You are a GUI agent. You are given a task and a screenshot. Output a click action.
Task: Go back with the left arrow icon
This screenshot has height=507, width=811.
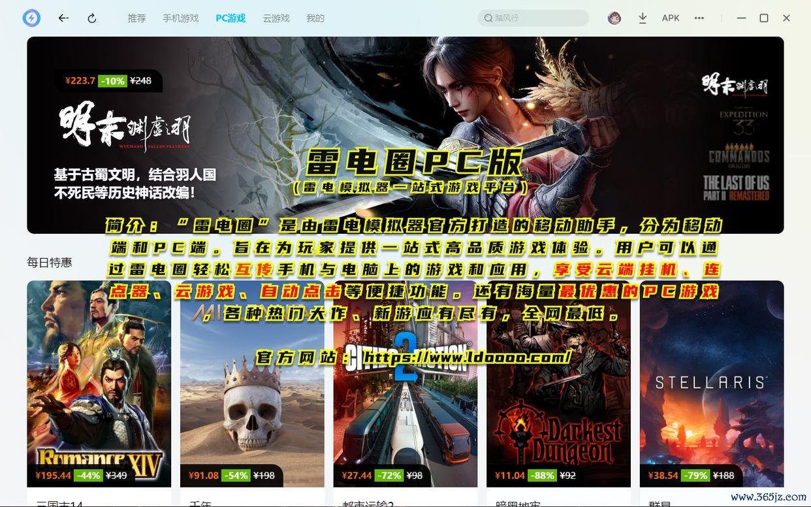[63, 18]
